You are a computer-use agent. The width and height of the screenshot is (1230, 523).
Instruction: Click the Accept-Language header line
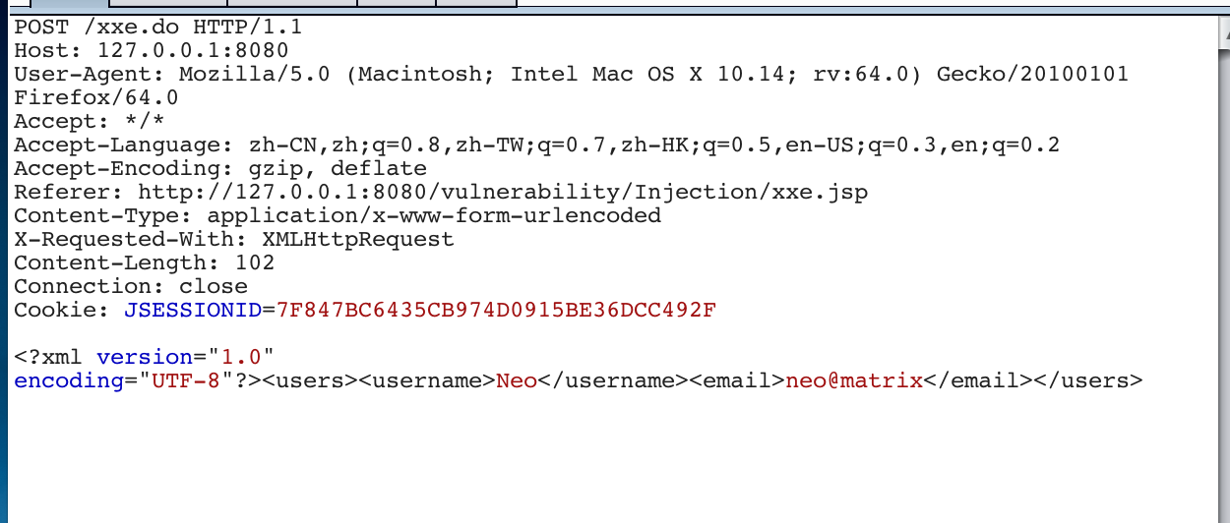(x=536, y=145)
